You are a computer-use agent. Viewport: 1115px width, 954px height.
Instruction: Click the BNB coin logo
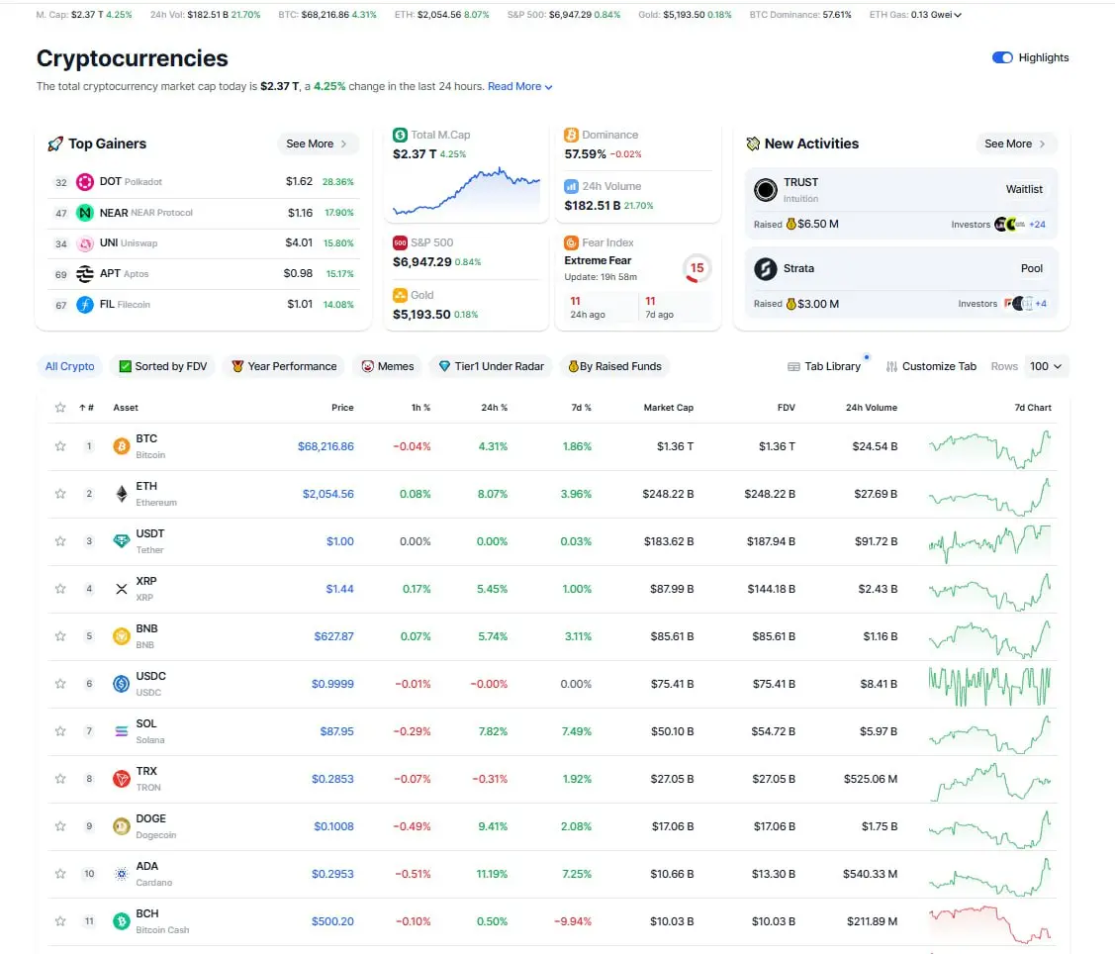pyautogui.click(x=122, y=636)
